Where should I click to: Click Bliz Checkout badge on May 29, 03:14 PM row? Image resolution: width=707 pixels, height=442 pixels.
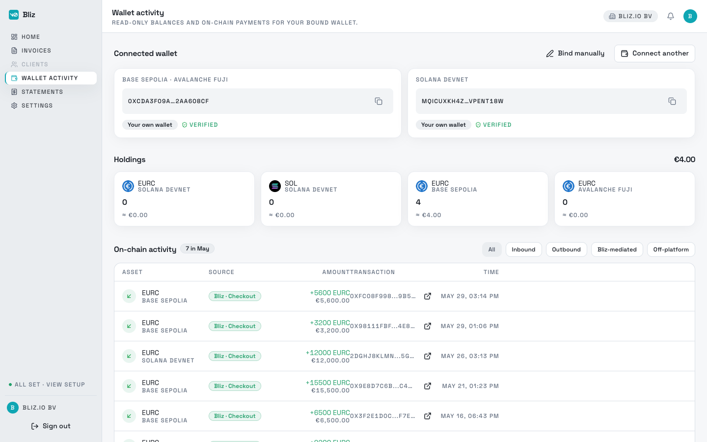coord(235,296)
